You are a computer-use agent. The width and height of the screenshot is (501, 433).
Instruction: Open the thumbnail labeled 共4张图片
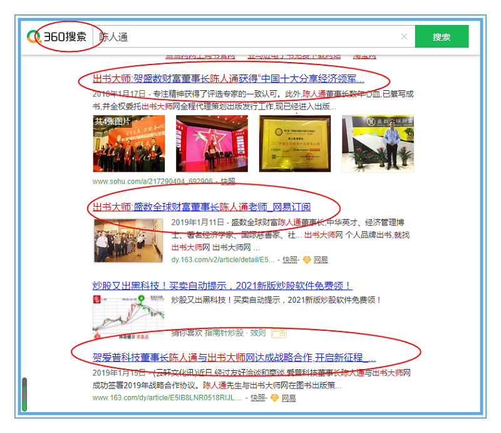(x=129, y=143)
